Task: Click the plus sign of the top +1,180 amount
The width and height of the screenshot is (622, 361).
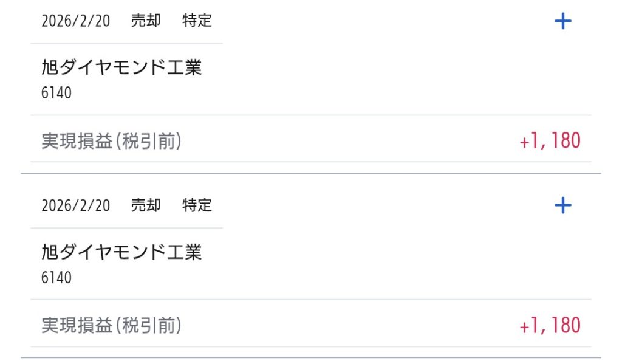Action: coord(525,142)
